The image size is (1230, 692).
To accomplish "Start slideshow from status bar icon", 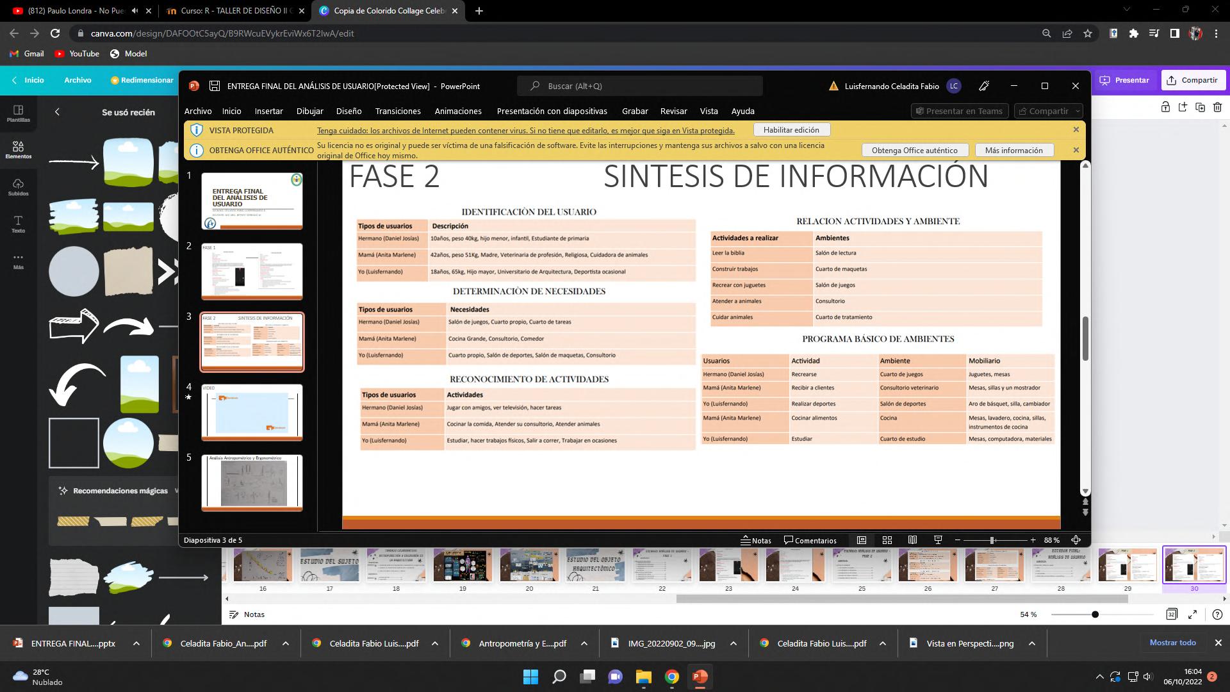I will click(x=938, y=540).
